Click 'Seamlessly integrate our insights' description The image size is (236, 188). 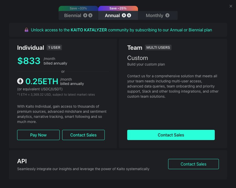pos(83,169)
